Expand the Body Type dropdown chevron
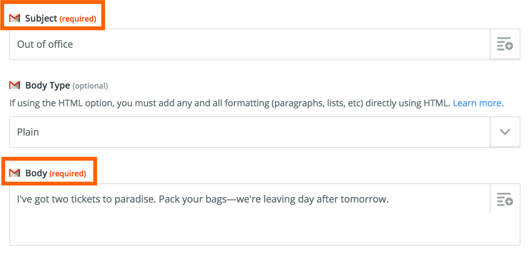Screen dimensions: 529x258 [x=505, y=132]
